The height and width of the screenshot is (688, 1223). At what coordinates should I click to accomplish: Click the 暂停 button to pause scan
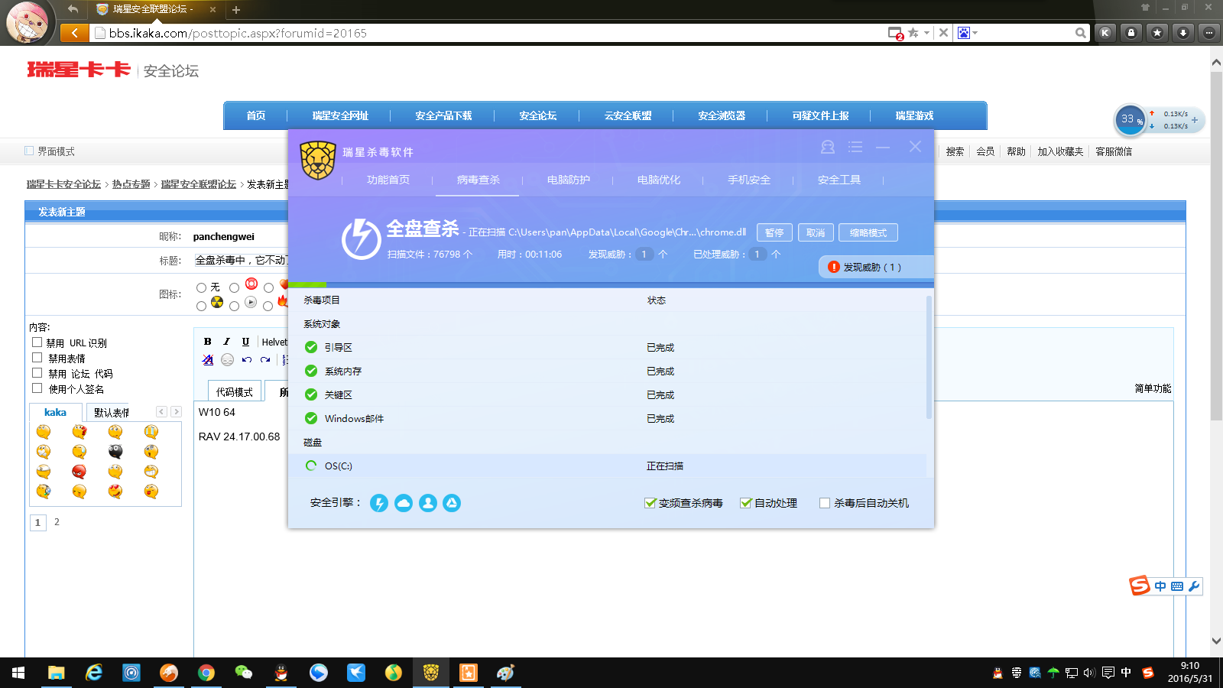pyautogui.click(x=774, y=232)
